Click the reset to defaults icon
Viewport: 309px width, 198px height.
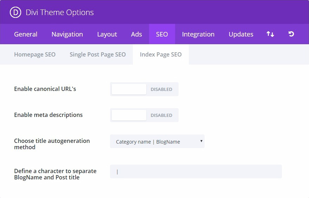tap(291, 34)
